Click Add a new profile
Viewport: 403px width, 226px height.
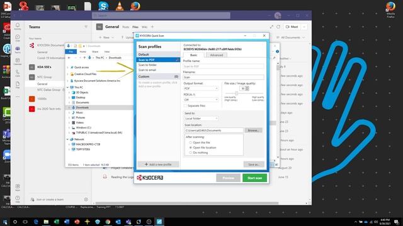(x=158, y=164)
